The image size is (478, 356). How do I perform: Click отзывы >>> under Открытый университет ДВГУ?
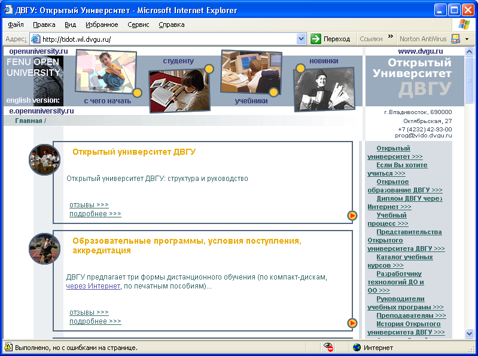click(89, 205)
